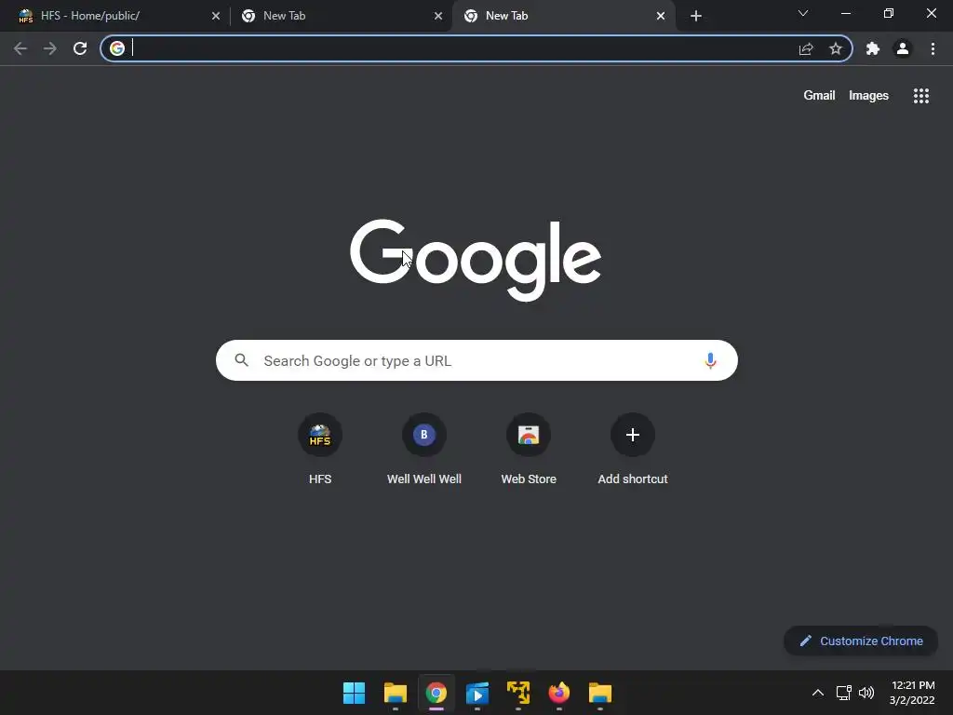The width and height of the screenshot is (953, 715).
Task: Open Windows Start menu
Action: 354,693
